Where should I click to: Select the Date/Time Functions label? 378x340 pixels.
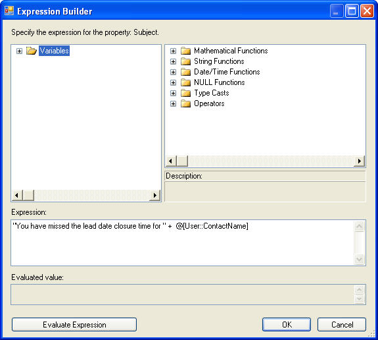pyautogui.click(x=227, y=72)
